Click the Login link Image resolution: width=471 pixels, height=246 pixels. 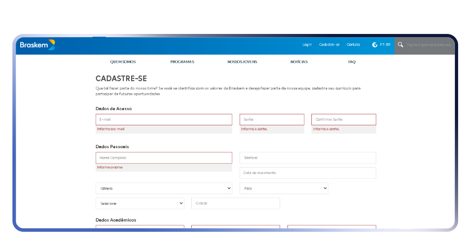[x=307, y=45]
